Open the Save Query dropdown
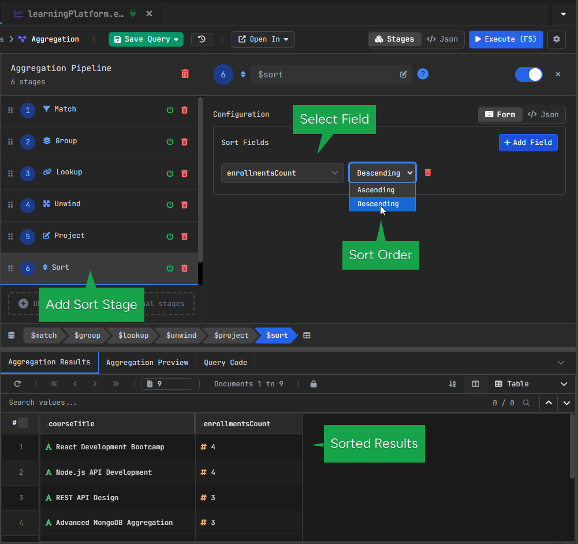 (x=146, y=39)
